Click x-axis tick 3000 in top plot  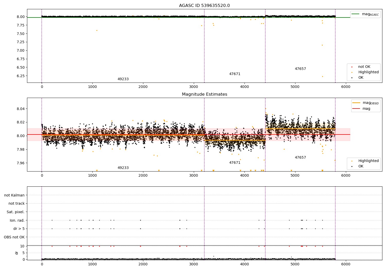click(194, 87)
